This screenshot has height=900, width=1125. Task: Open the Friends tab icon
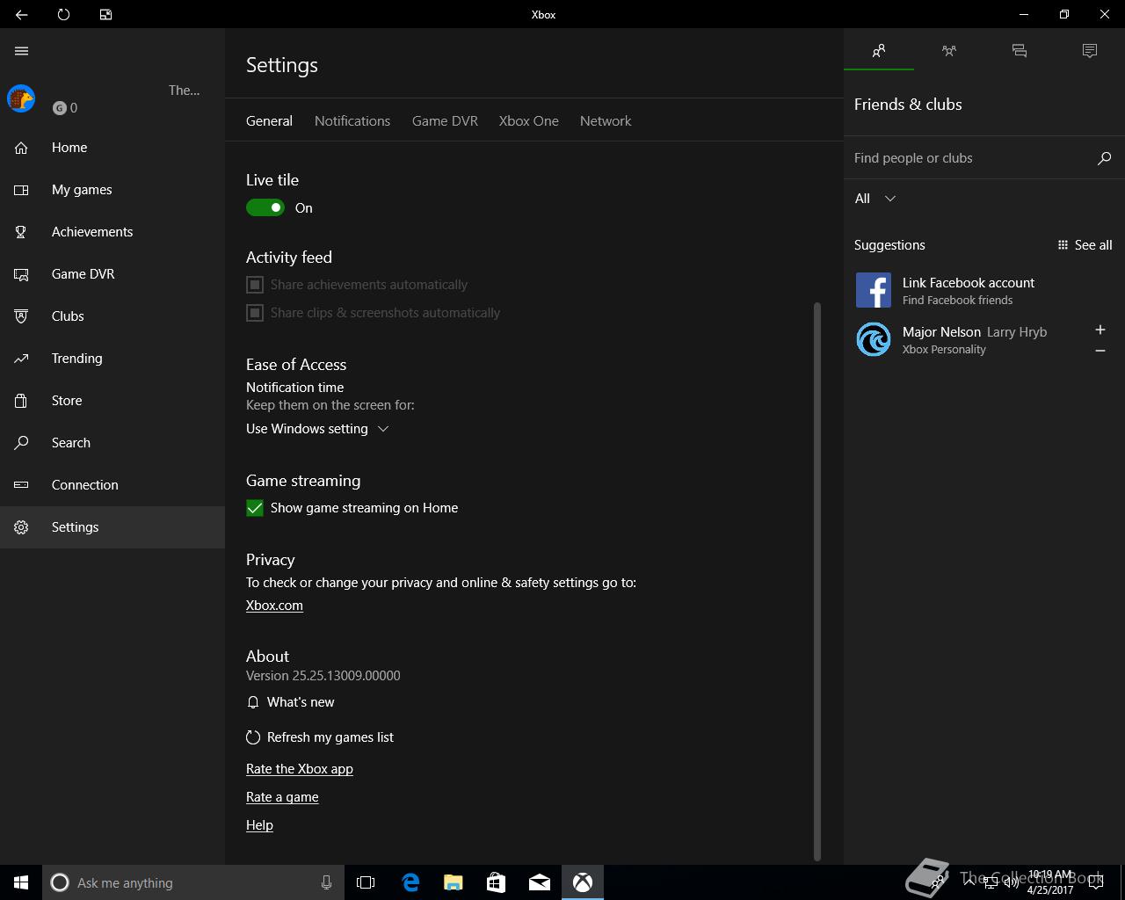(879, 51)
